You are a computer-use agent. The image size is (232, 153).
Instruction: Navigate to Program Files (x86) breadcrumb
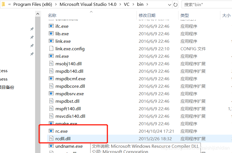[33, 4]
